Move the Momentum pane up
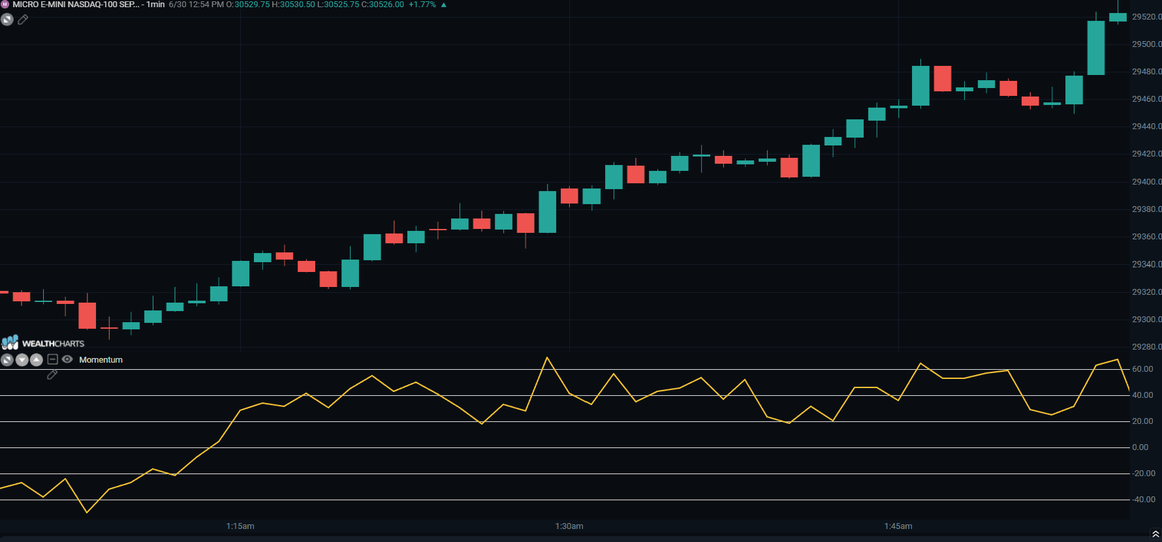The width and height of the screenshot is (1162, 542). 37,360
